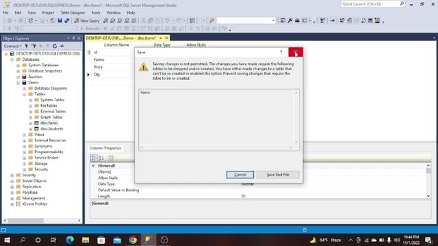Image resolution: width=438 pixels, height=246 pixels.
Task: Open the File menu
Action: tap(5, 13)
